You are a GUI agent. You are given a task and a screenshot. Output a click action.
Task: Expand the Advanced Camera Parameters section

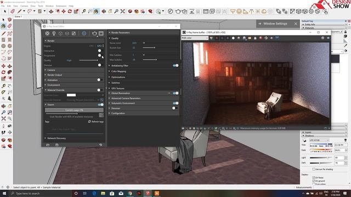144,99
